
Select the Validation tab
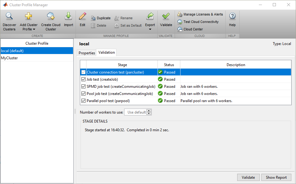[x=106, y=52]
